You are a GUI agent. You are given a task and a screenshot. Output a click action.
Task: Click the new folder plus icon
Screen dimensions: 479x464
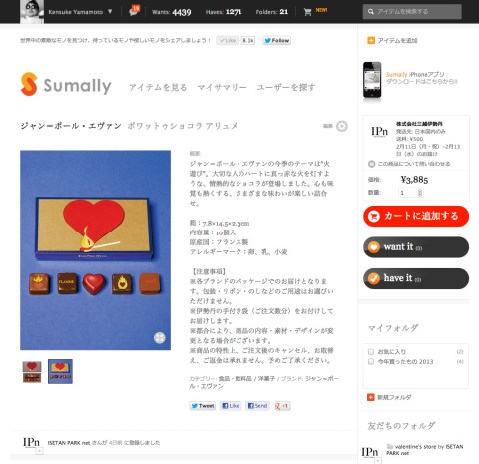(370, 397)
